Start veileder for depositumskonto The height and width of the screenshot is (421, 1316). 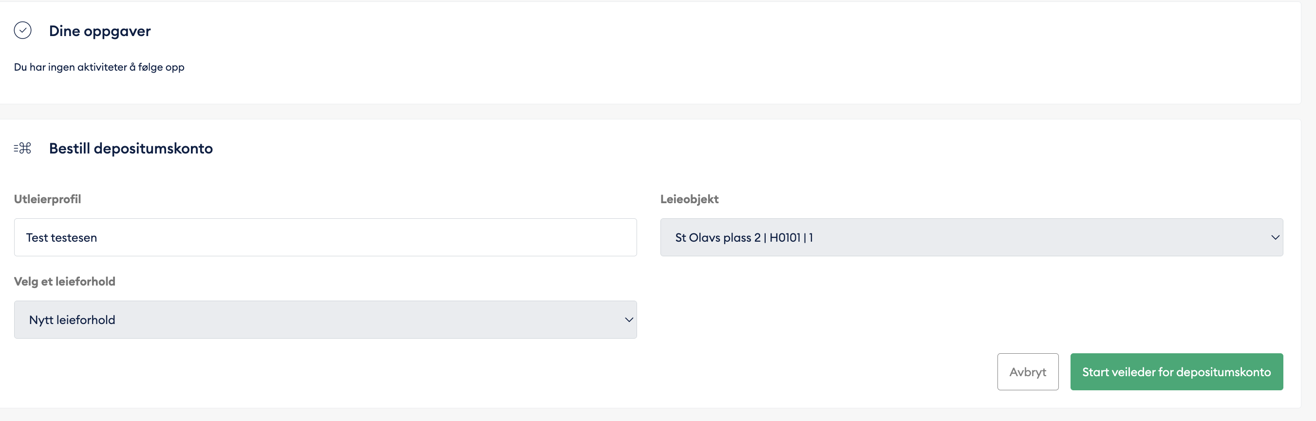[1176, 372]
